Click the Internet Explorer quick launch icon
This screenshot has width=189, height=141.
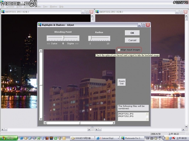22,138
